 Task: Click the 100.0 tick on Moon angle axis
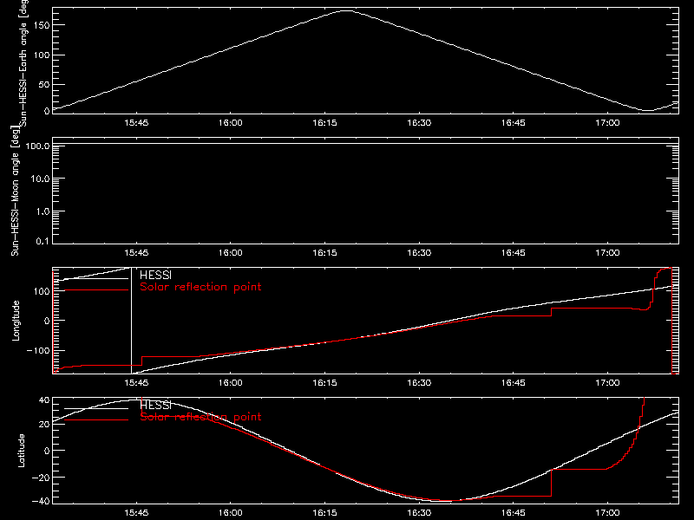[37, 146]
